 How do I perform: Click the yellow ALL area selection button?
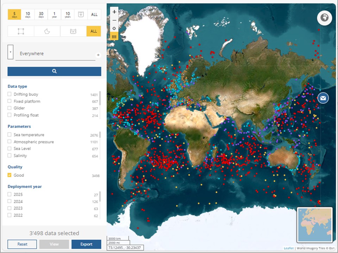tap(94, 31)
